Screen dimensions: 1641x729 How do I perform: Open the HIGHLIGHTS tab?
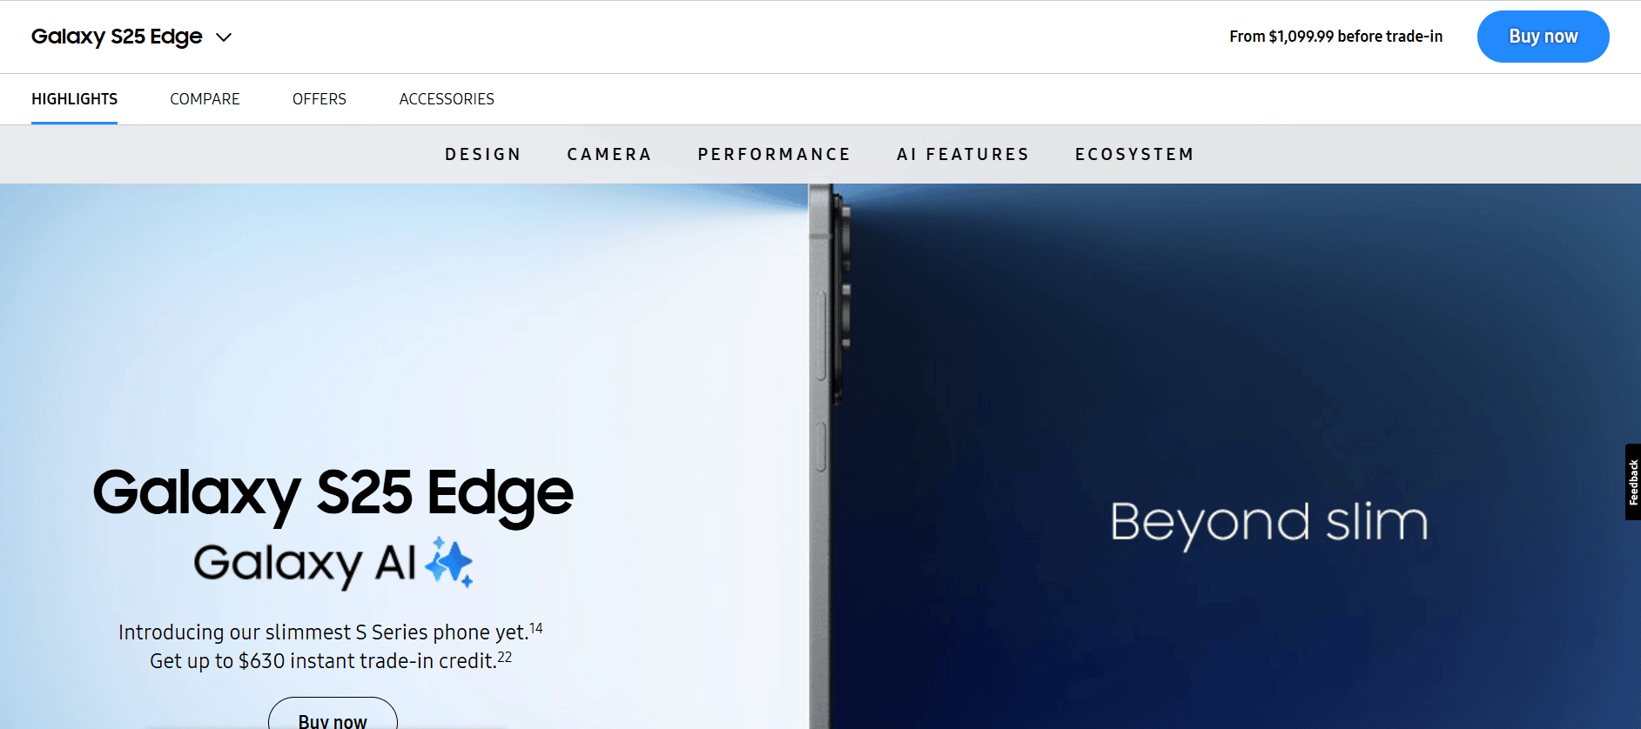click(74, 99)
